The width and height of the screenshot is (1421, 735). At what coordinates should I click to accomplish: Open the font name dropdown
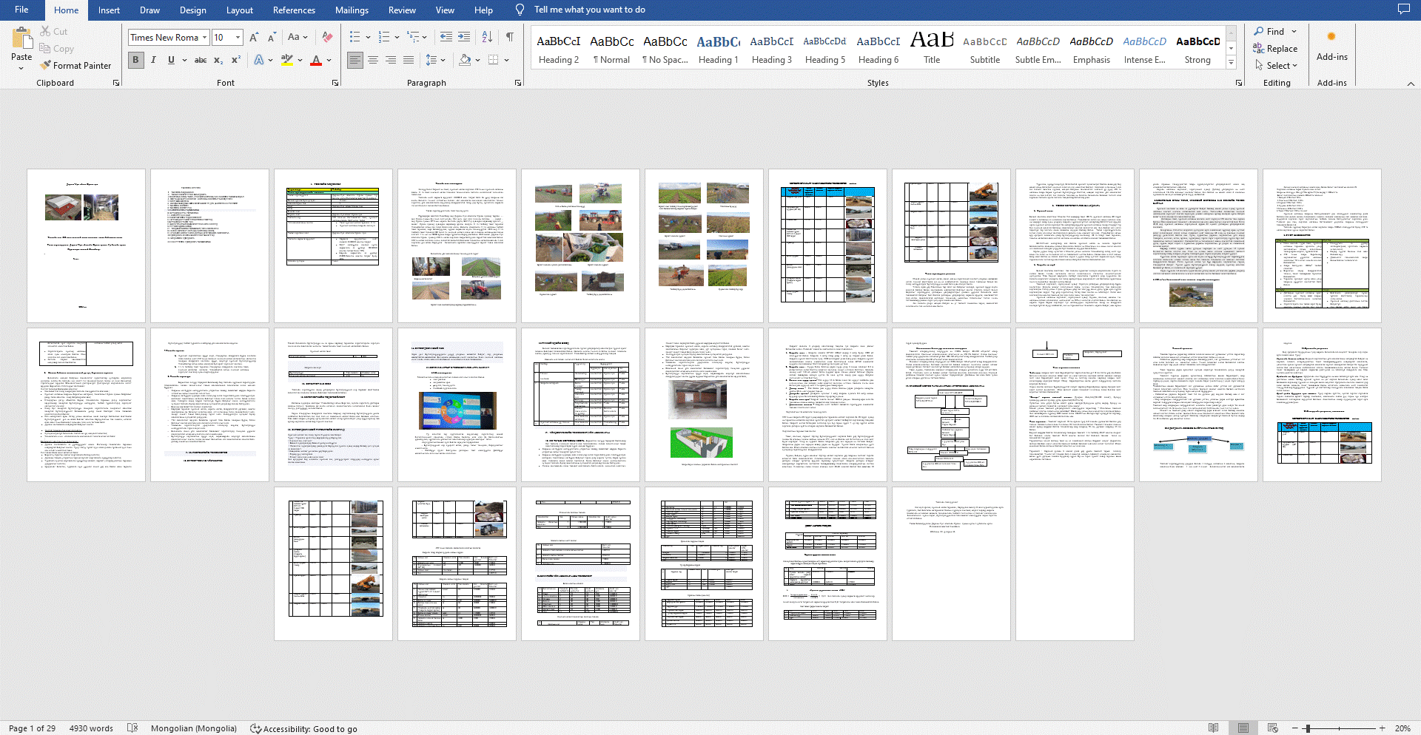[205, 37]
